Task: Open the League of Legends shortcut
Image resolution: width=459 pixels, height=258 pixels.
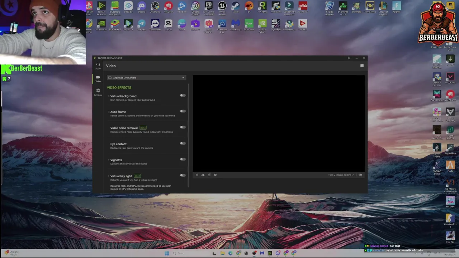Action: 383,8
